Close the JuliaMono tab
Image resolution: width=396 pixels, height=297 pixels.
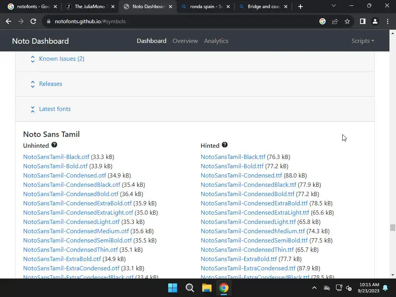coord(113,7)
